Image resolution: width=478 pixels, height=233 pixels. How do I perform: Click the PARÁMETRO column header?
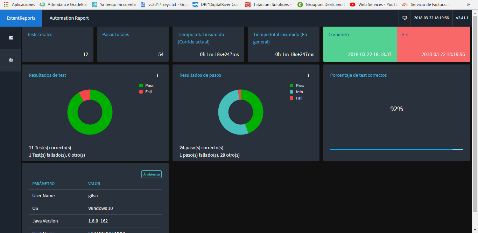point(43,184)
